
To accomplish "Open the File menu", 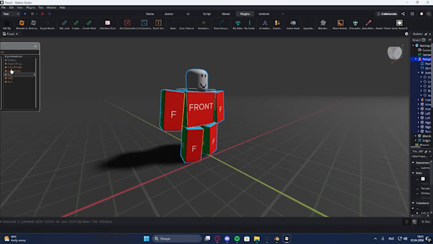I will click(3, 8).
